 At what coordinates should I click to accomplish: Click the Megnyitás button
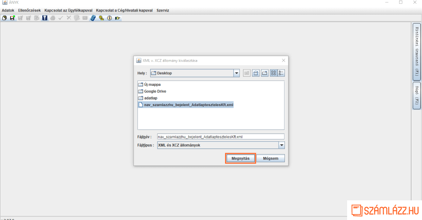tap(241, 158)
